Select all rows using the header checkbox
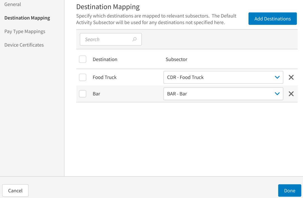The width and height of the screenshot is (303, 198). pyautogui.click(x=82, y=59)
